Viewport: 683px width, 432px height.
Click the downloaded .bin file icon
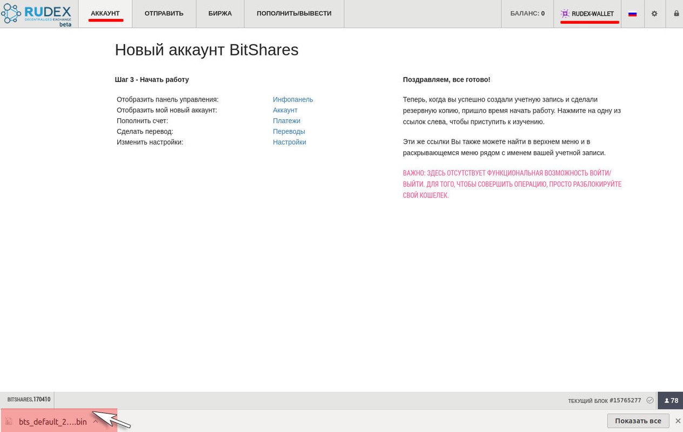click(9, 421)
